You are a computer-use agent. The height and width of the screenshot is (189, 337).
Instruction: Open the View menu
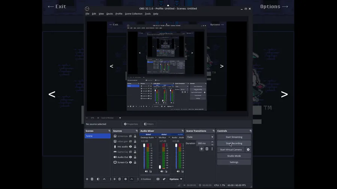(x=101, y=14)
